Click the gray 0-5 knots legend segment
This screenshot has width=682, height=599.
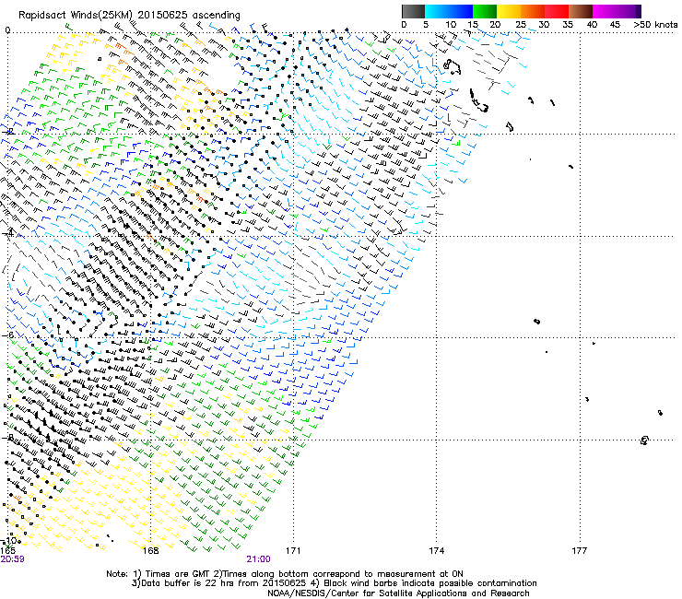click(413, 11)
